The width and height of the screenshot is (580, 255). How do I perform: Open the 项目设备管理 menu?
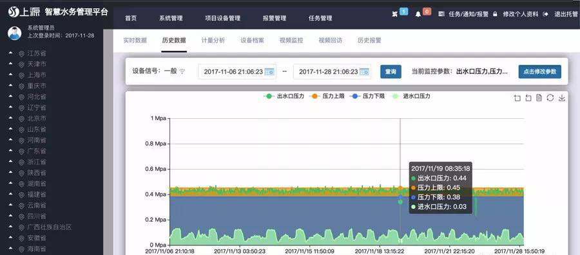[223, 18]
